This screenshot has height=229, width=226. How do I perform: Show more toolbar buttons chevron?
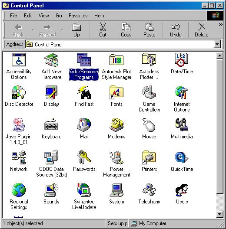221,25
